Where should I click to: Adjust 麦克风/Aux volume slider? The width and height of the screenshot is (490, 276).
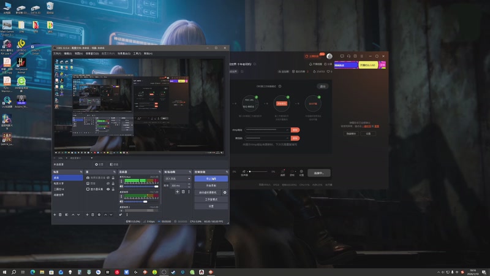click(141, 186)
